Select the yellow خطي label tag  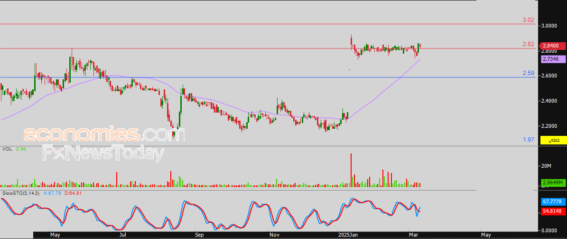coord(553,140)
